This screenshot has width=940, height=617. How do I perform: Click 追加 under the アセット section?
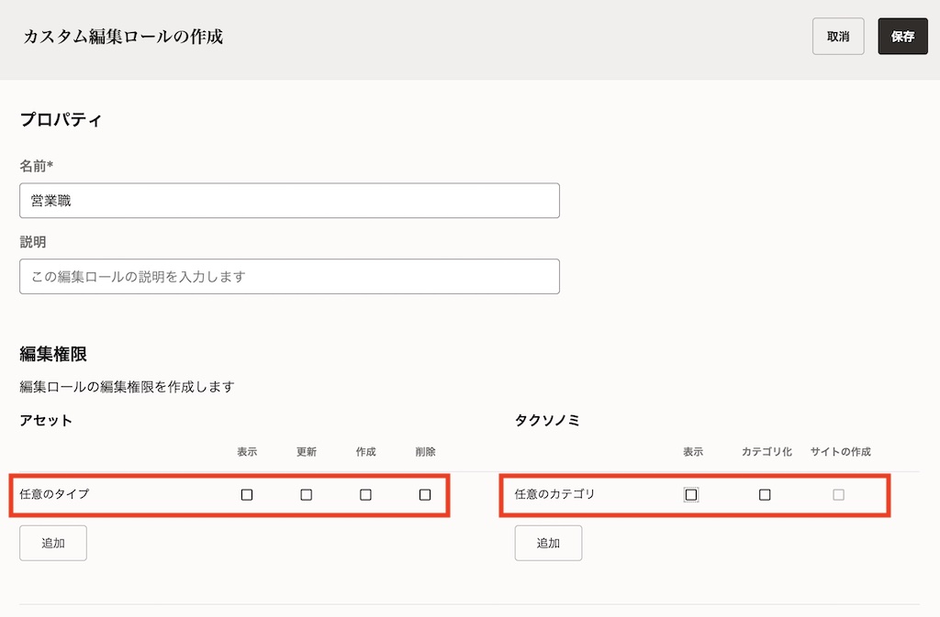tap(52, 543)
